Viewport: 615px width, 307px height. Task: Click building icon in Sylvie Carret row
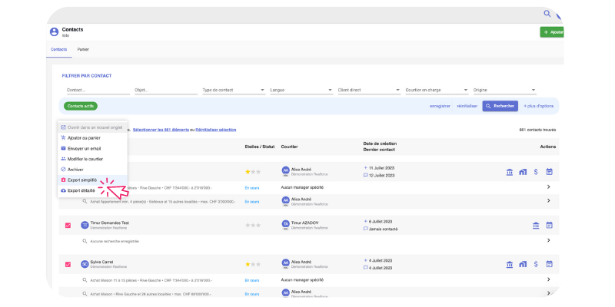(x=522, y=264)
